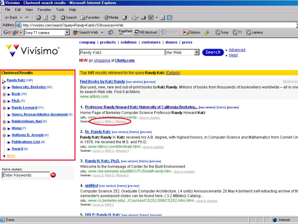Screen dimensions: 298x224
Task: Click the Vivisimo logo
Action: pos(33,50)
